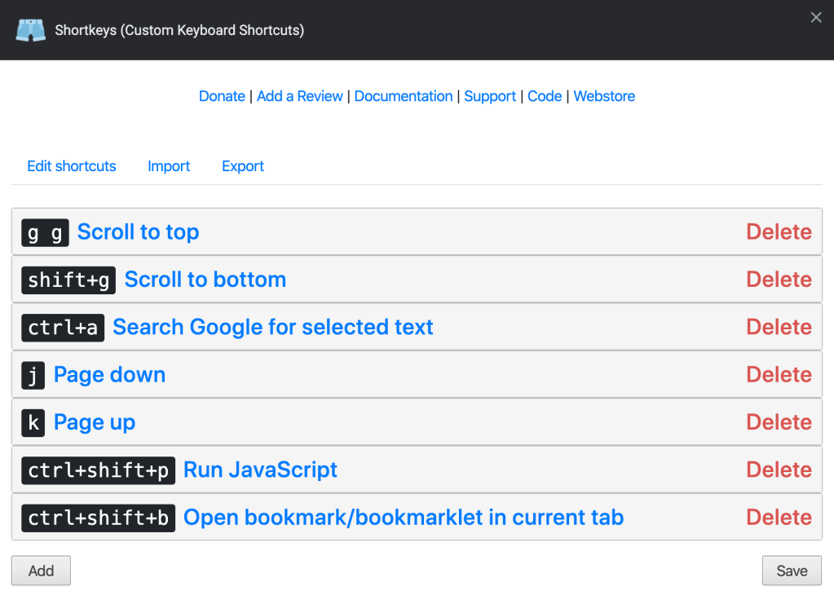The height and width of the screenshot is (591, 834).
Task: Save the shortcut settings
Action: [791, 571]
